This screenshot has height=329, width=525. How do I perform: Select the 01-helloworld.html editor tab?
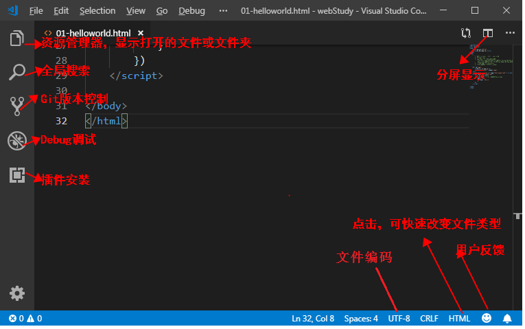click(93, 33)
